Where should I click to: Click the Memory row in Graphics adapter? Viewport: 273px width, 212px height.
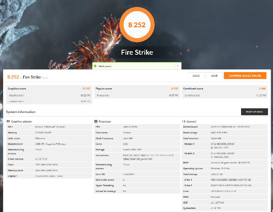tap(49, 133)
